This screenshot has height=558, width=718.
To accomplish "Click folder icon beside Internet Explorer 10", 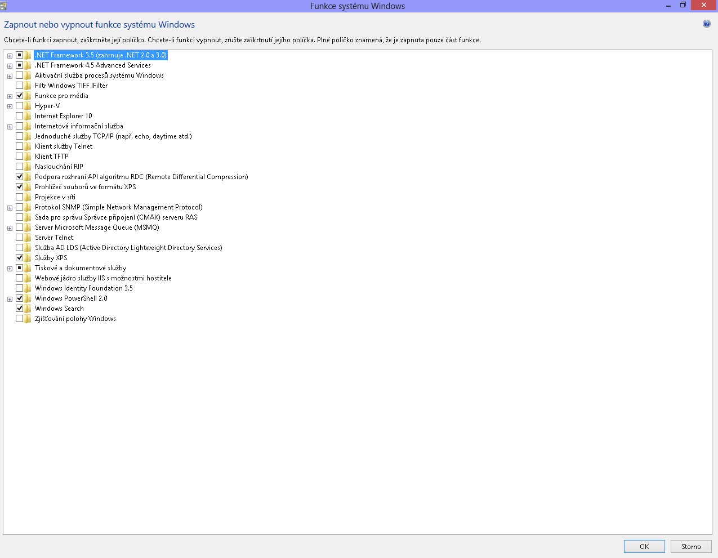I will (x=28, y=116).
